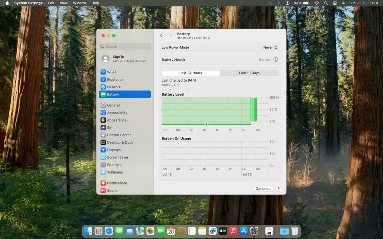The image size is (383, 239).
Task: Go to Accessibility settings
Action: (117, 113)
